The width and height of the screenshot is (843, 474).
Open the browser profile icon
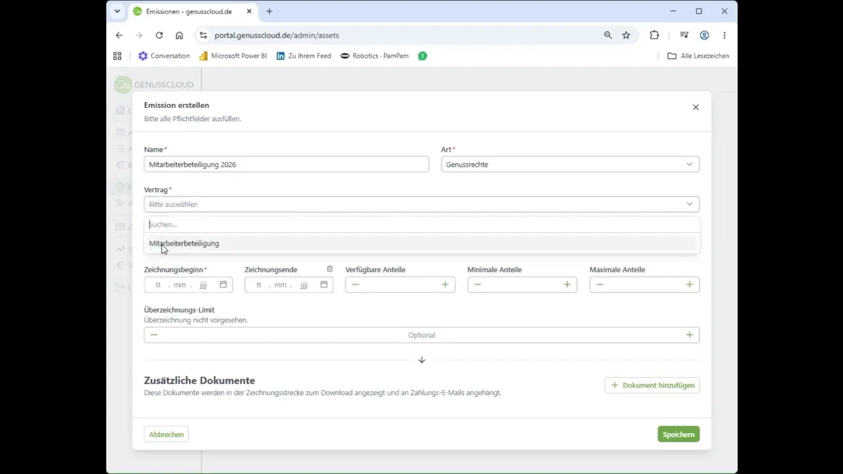point(704,36)
